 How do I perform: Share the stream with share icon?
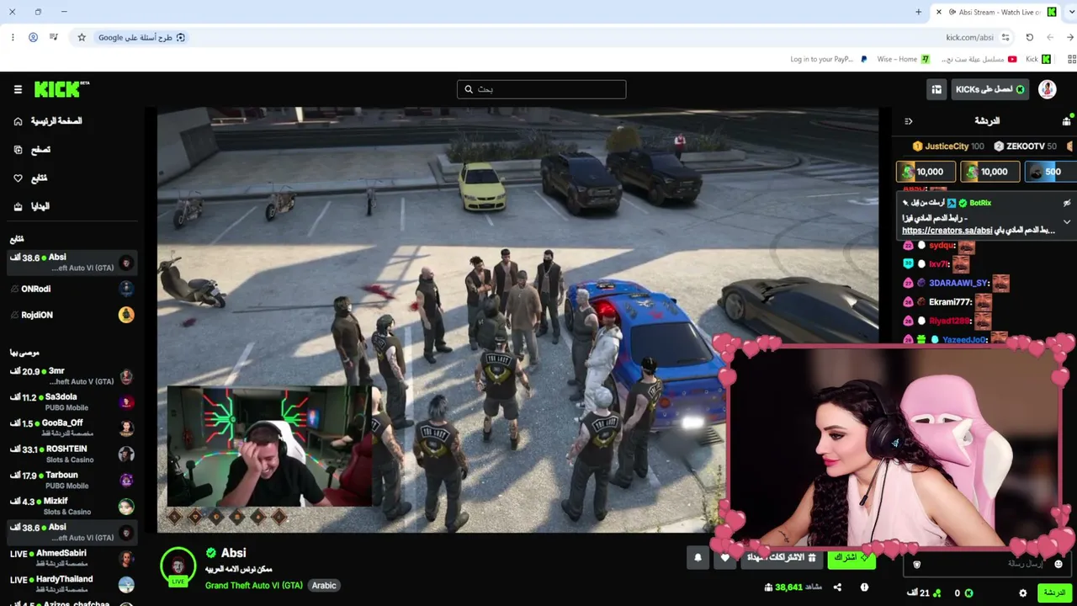point(837,587)
